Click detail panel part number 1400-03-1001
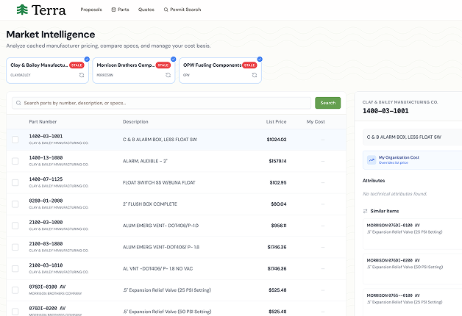Screen dimensions: 462x316 pos(385,111)
